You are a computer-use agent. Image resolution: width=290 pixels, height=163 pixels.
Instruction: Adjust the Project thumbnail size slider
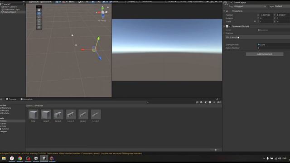tap(216, 150)
